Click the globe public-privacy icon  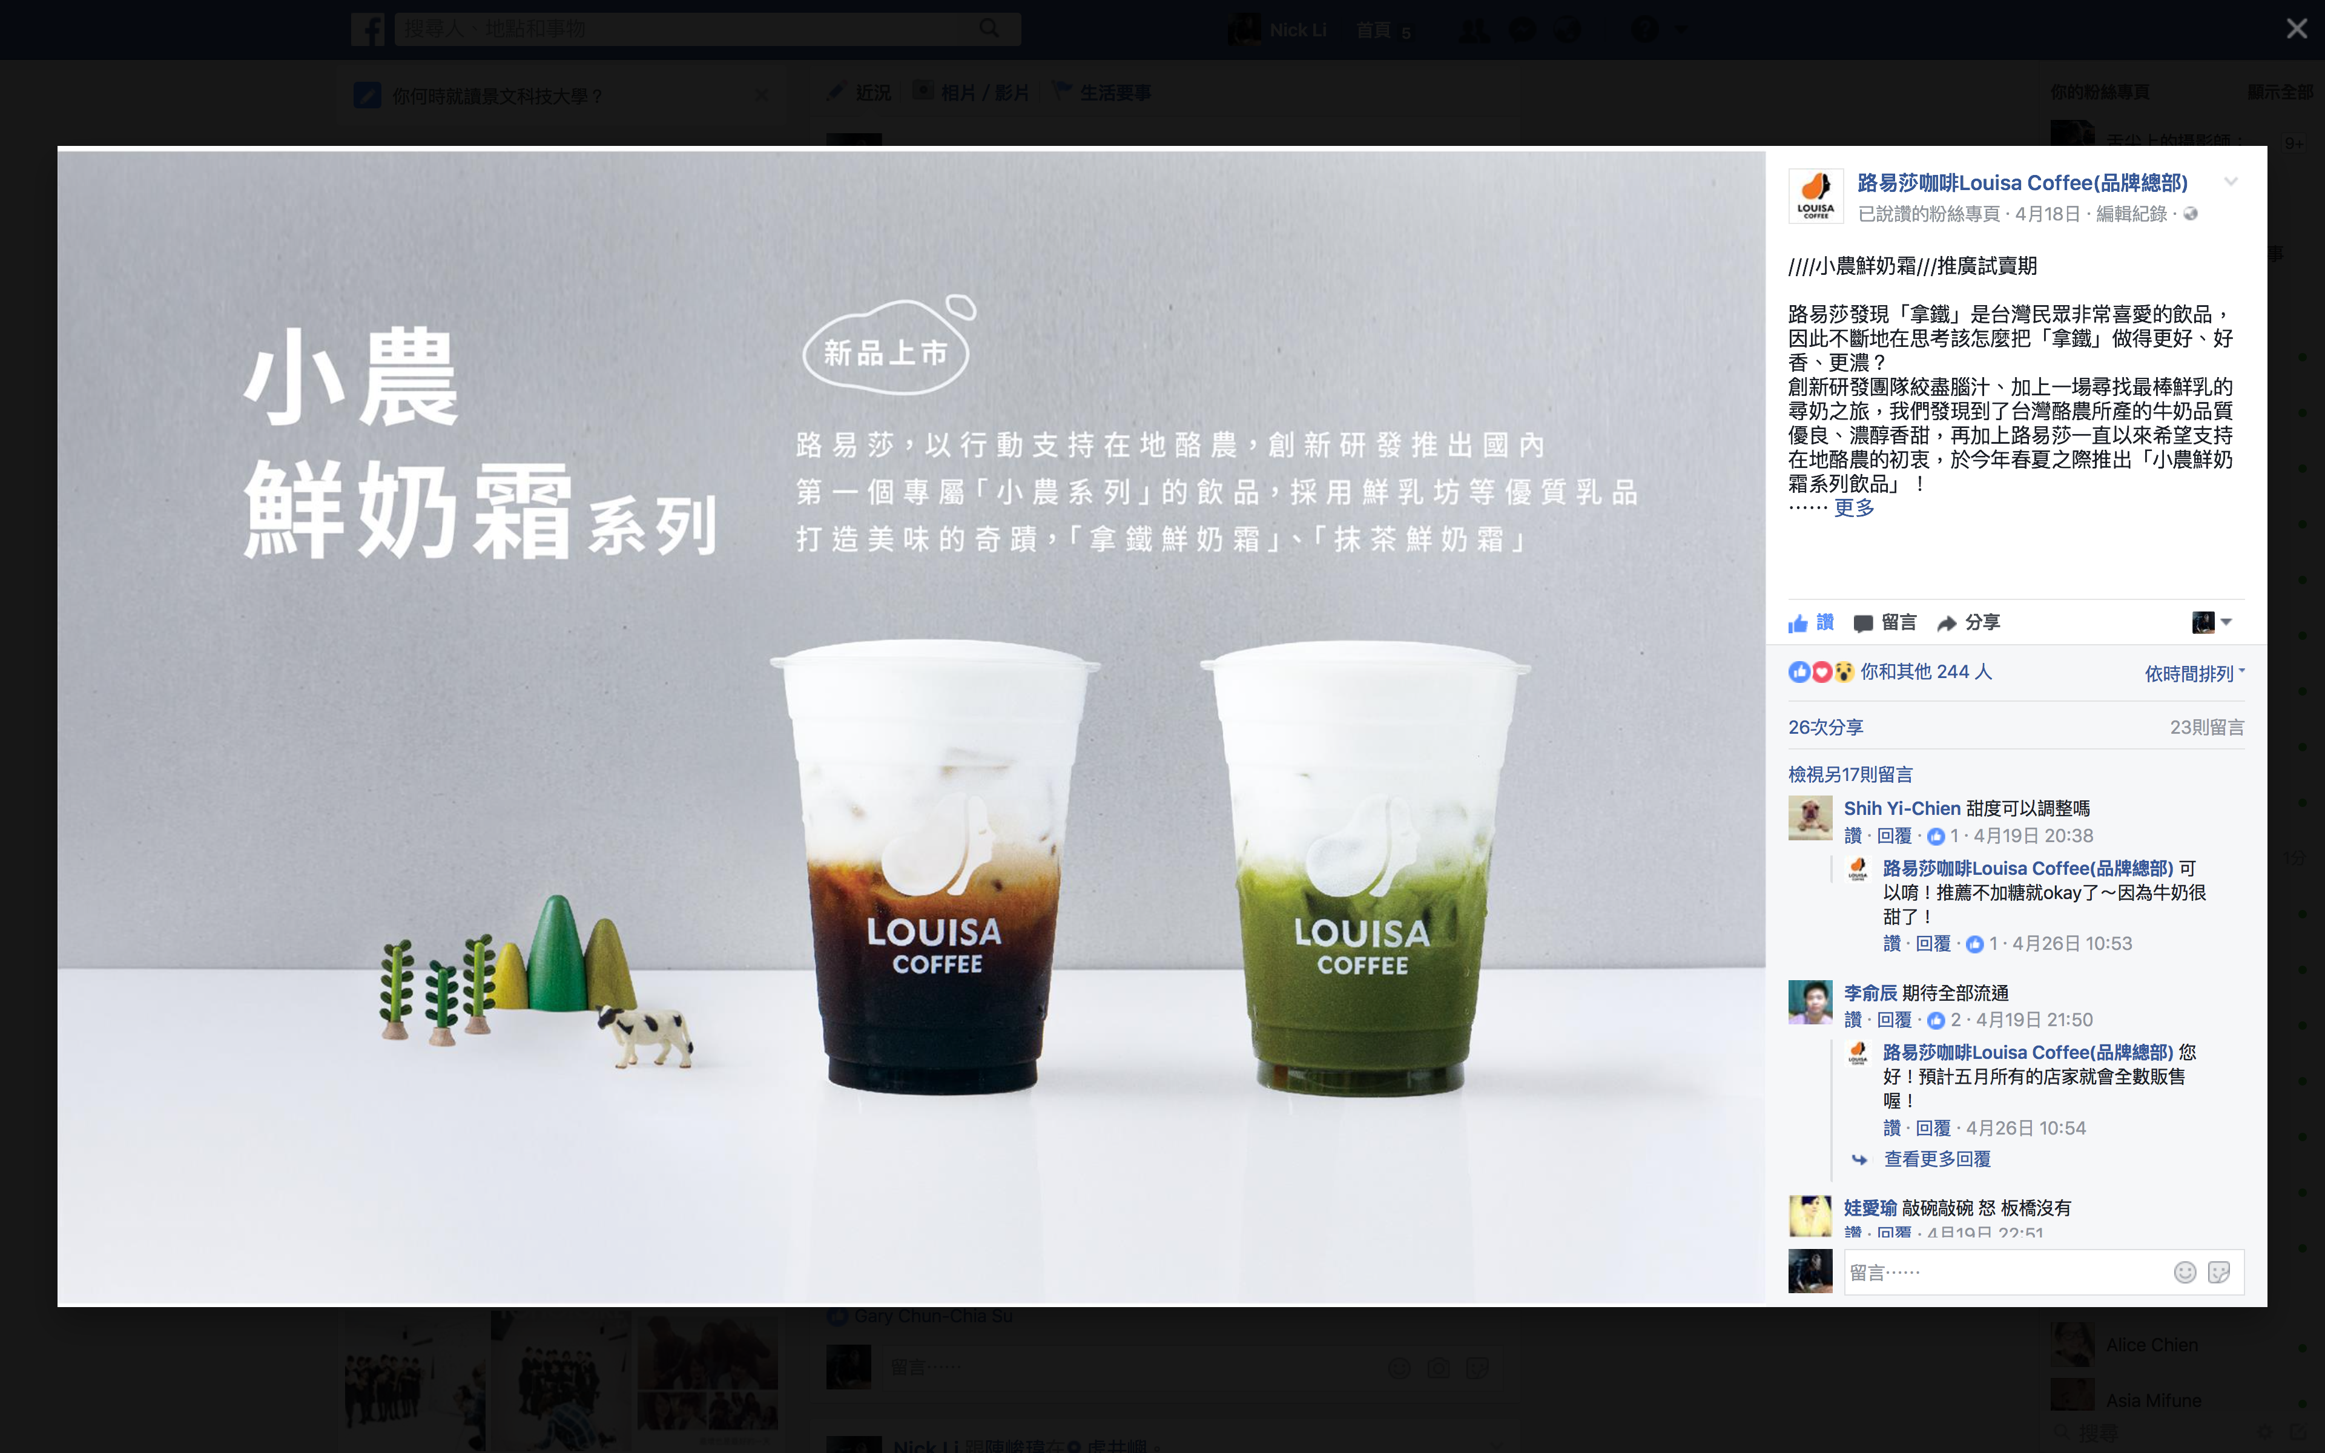(x=2191, y=213)
